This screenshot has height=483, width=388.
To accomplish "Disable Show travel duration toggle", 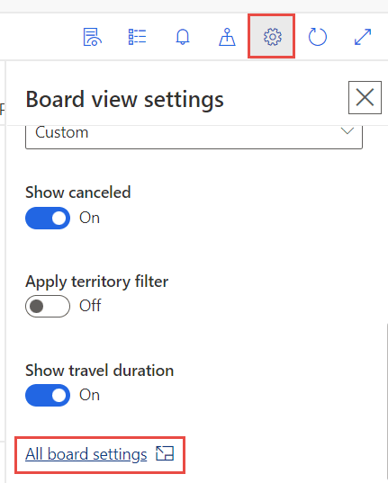I will pos(48,395).
